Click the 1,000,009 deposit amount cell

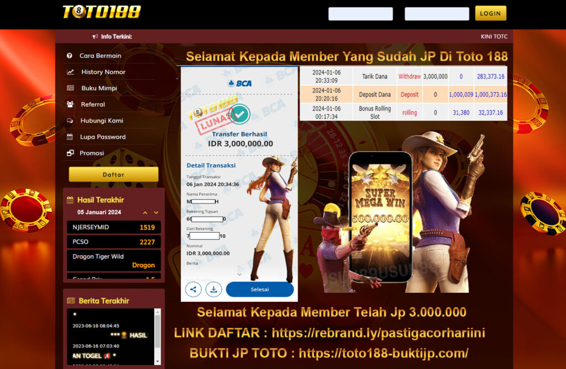coord(461,94)
